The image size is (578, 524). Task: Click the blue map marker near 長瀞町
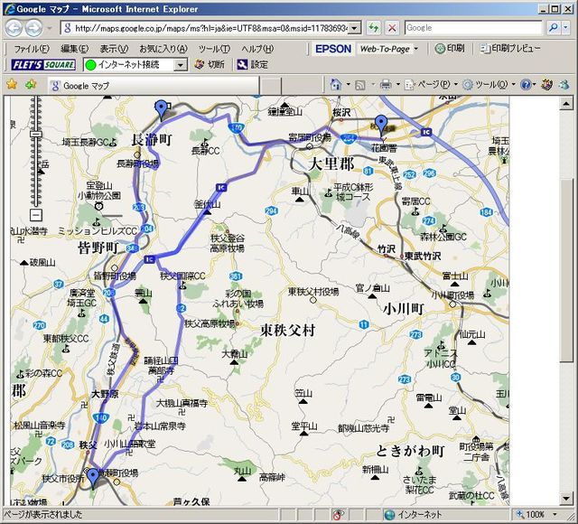point(162,109)
